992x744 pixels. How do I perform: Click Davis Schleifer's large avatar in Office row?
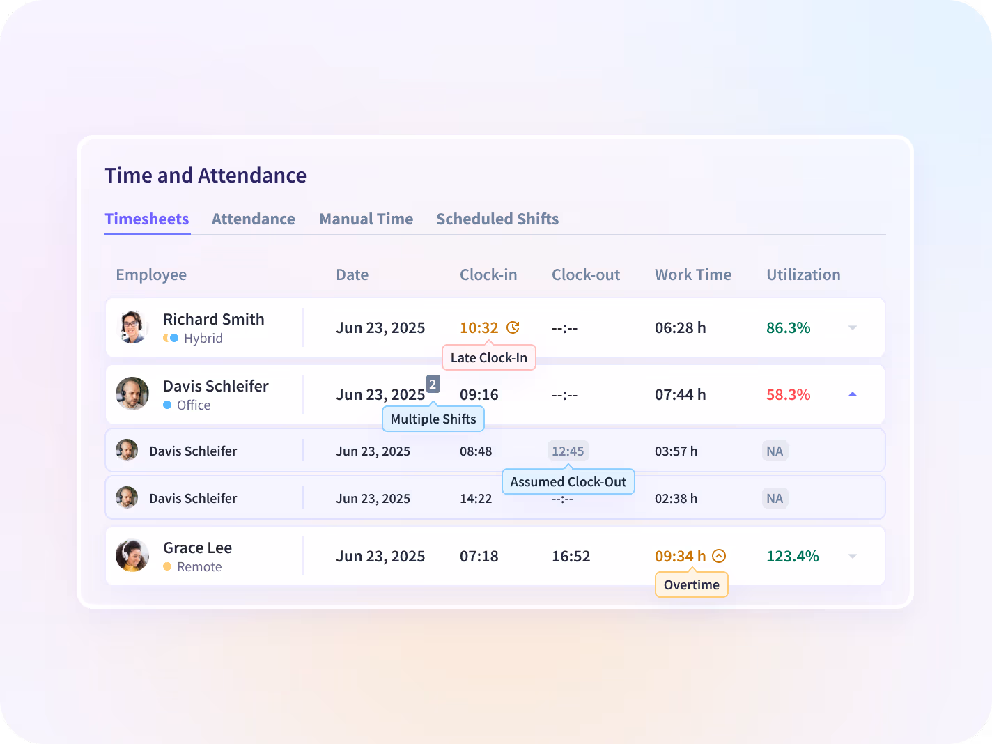(x=132, y=394)
